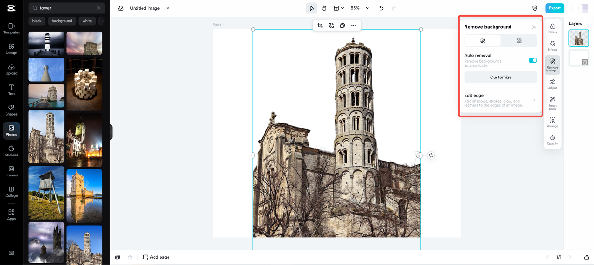Viewport: 594px width, 265px height.
Task: Open Smart tools panel
Action: [x=552, y=102]
